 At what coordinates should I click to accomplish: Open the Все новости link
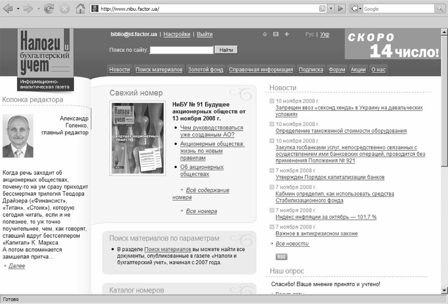coord(292,244)
